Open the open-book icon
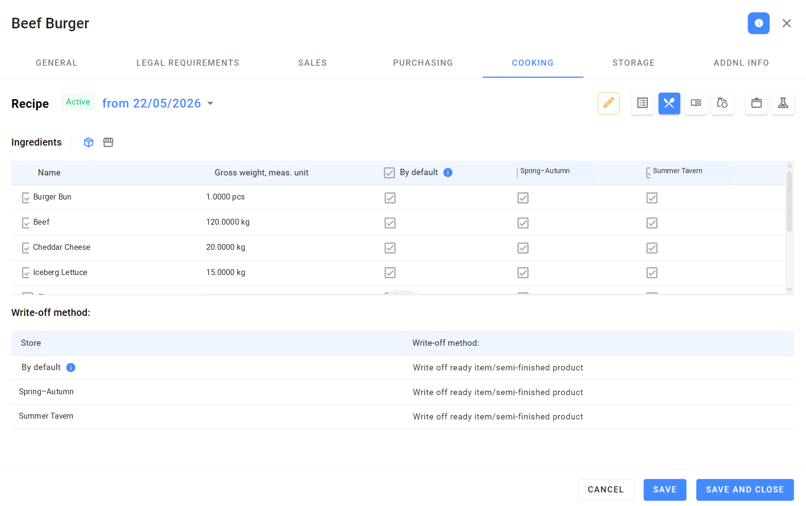Viewport: 806px width, 506px height. [x=695, y=103]
